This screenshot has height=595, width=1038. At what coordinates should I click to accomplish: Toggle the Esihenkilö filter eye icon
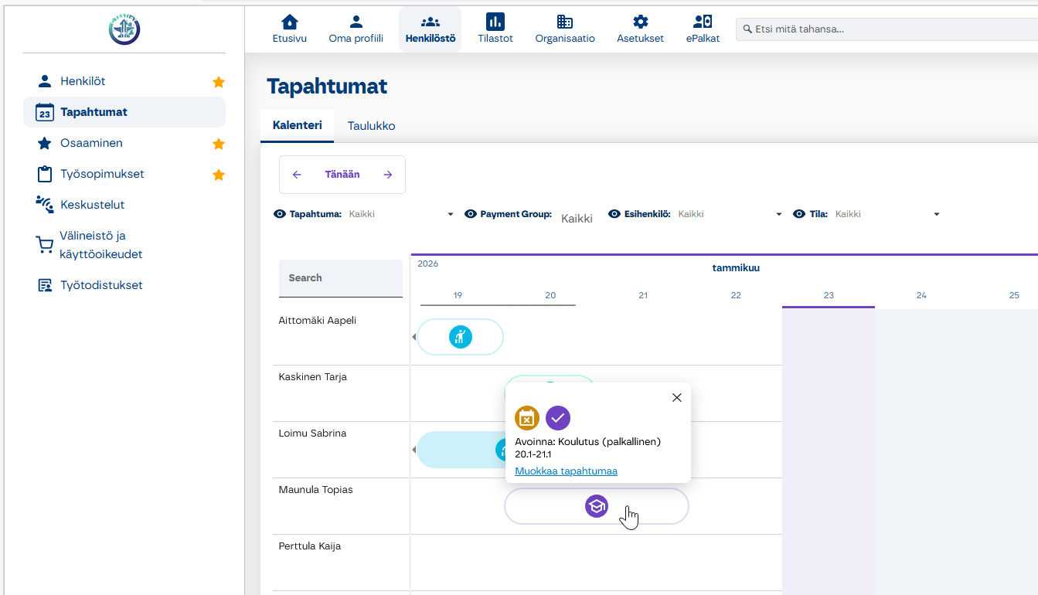click(x=615, y=214)
